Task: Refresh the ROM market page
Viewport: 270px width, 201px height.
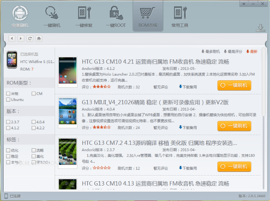Action: [30, 39]
